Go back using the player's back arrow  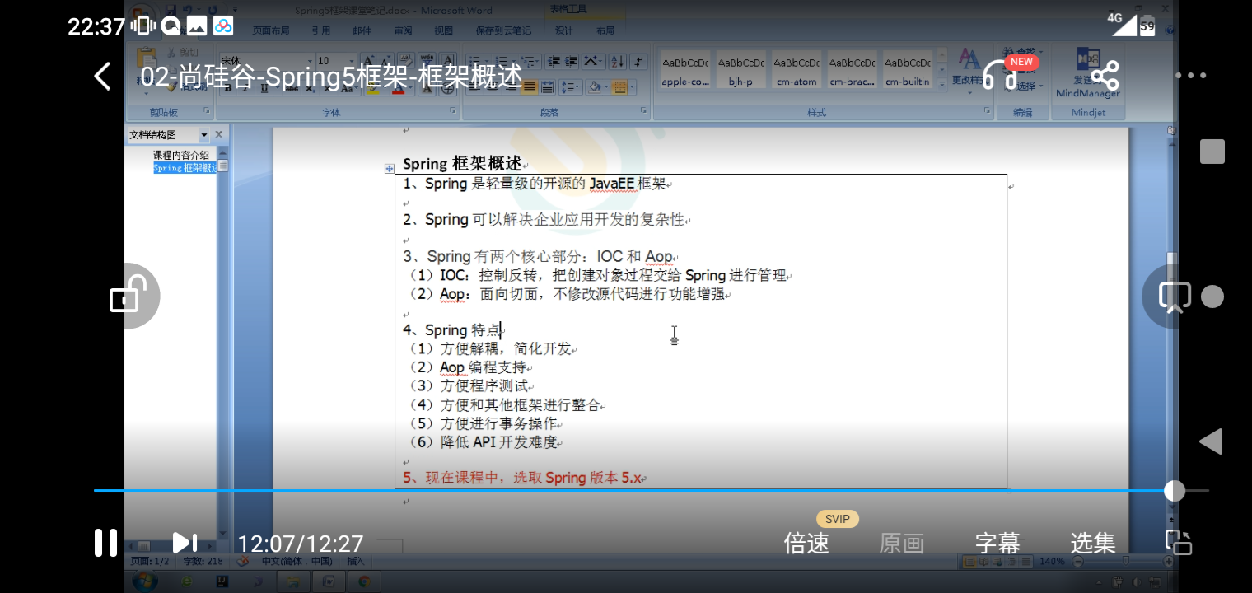coord(102,77)
